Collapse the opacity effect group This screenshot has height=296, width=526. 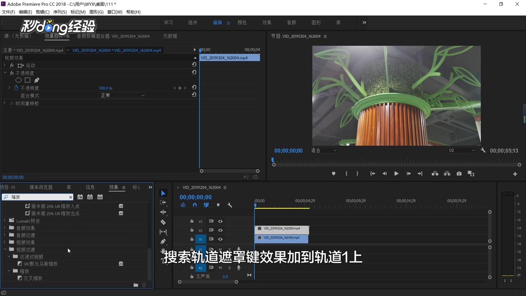[5, 73]
